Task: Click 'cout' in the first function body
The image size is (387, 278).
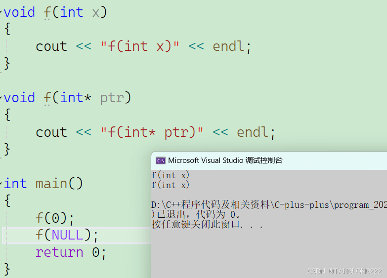Action: [x=51, y=46]
